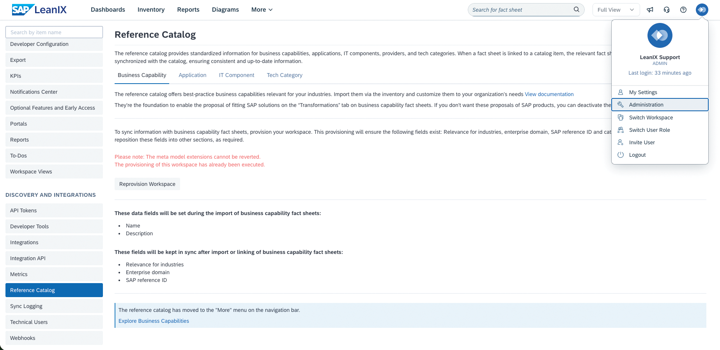Open Notifications Center in the sidebar
Screen dimensions: 720x350
pyautogui.click(x=54, y=92)
